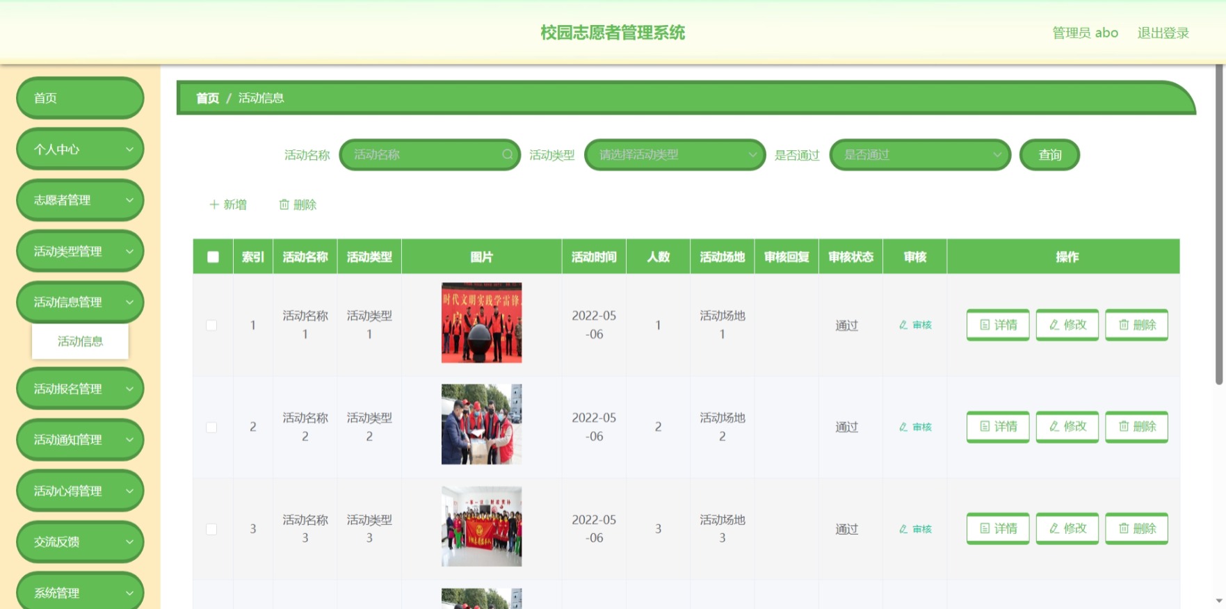
Task: Click 活动类型 3 cell
Action: [369, 528]
